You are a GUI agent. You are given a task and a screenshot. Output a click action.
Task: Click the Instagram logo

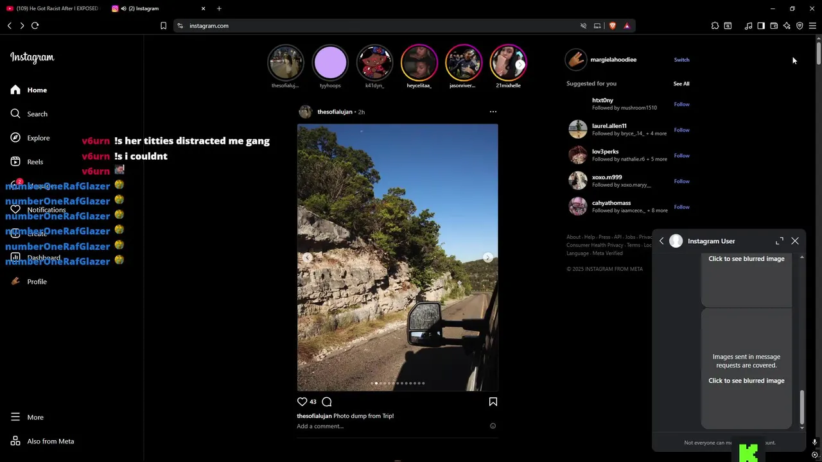(x=32, y=58)
